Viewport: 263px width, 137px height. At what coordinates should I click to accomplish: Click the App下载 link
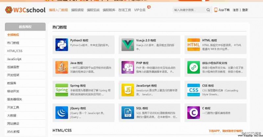pyautogui.click(x=224, y=10)
